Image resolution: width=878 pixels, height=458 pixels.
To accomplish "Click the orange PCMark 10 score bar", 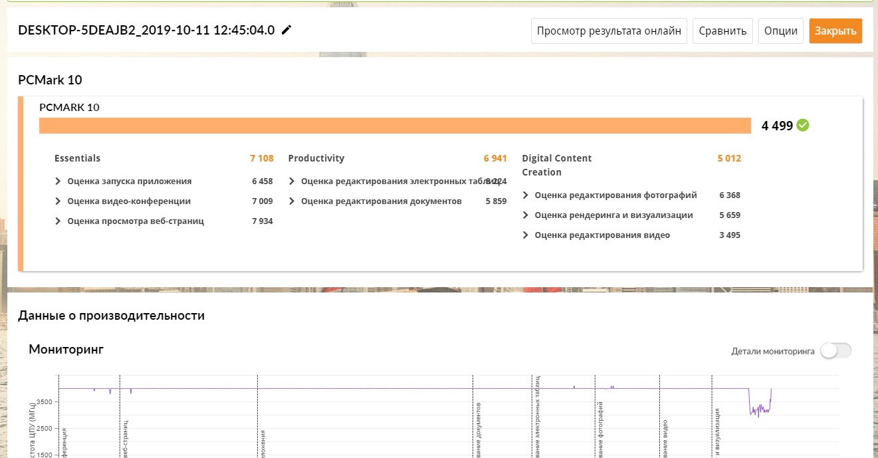I will click(x=395, y=126).
